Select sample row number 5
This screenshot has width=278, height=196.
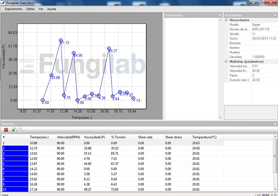(x=15, y=164)
